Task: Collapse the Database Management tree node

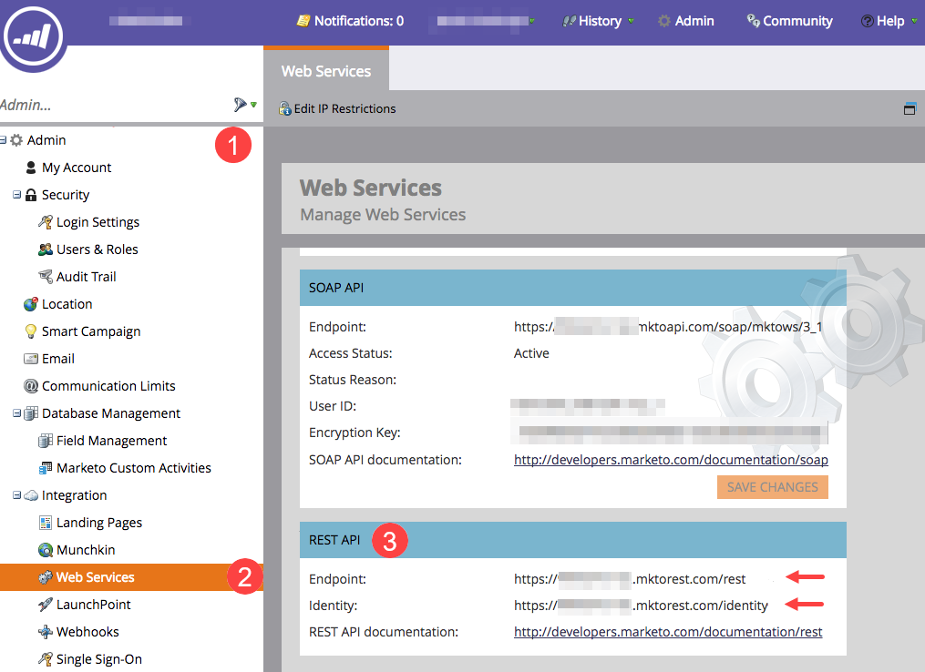Action: pyautogui.click(x=17, y=413)
